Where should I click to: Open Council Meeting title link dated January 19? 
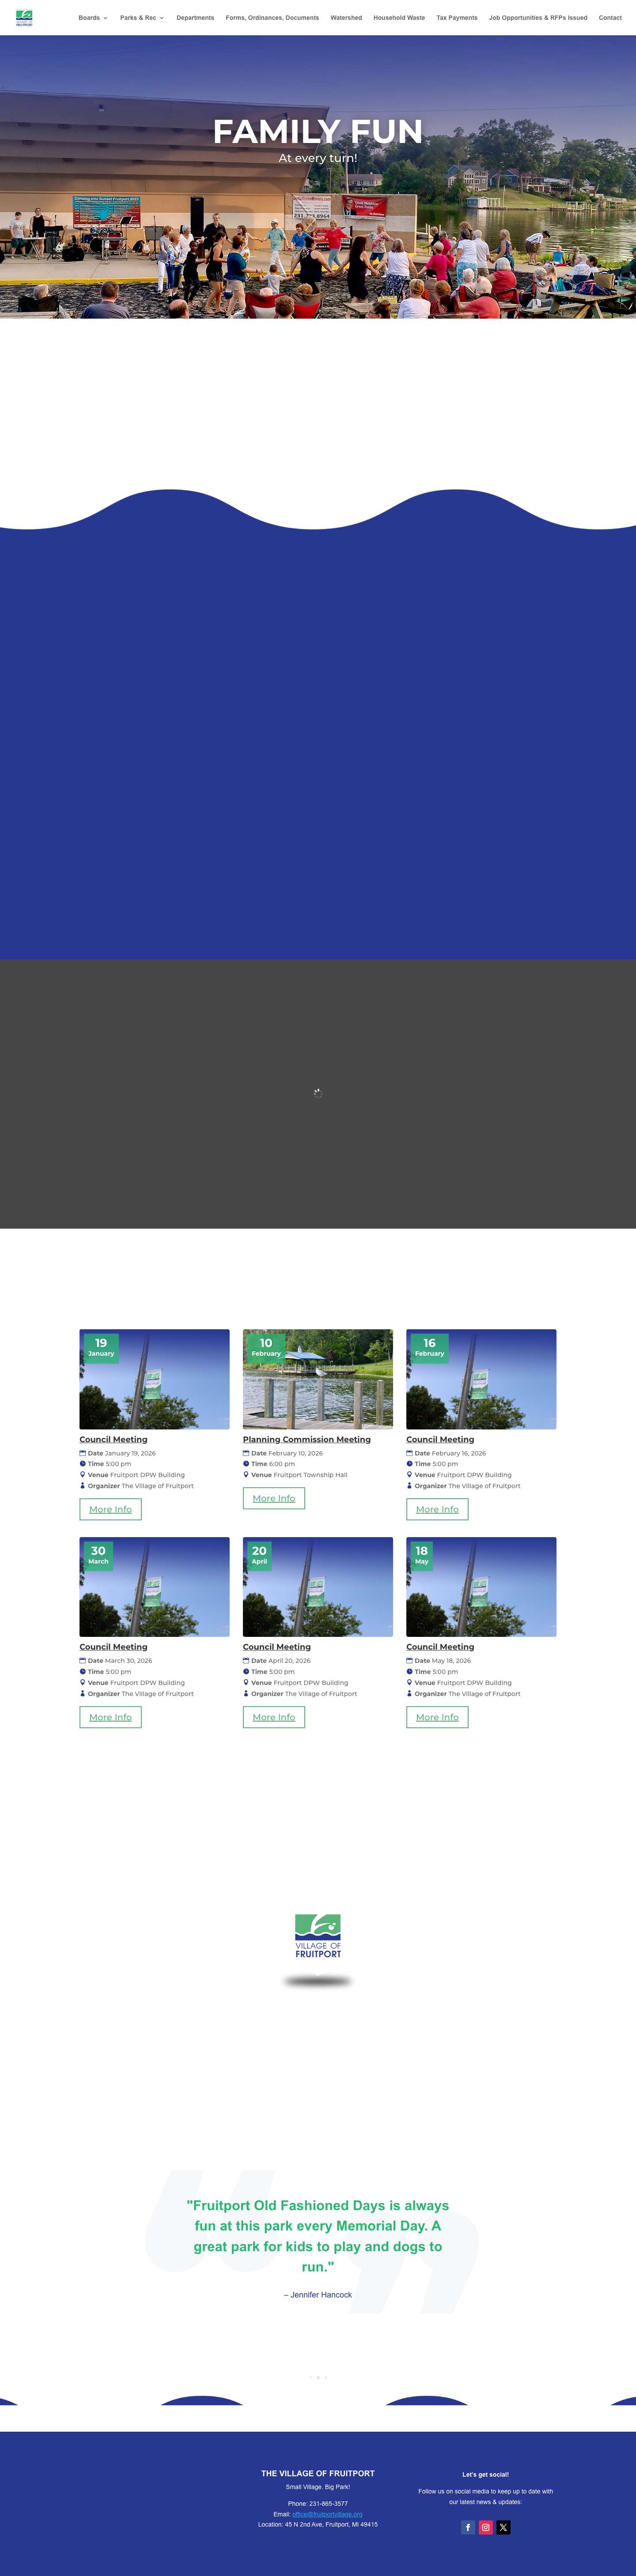(x=113, y=1439)
